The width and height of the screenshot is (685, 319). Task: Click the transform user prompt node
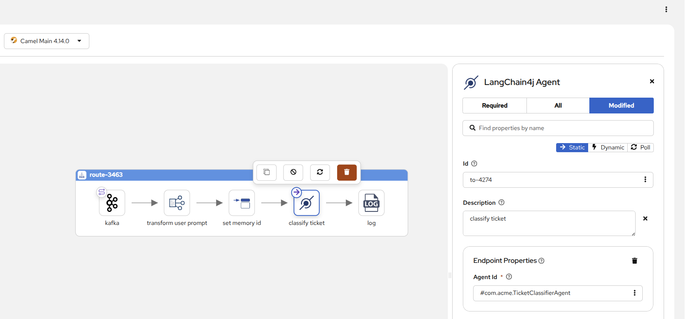pos(177,203)
